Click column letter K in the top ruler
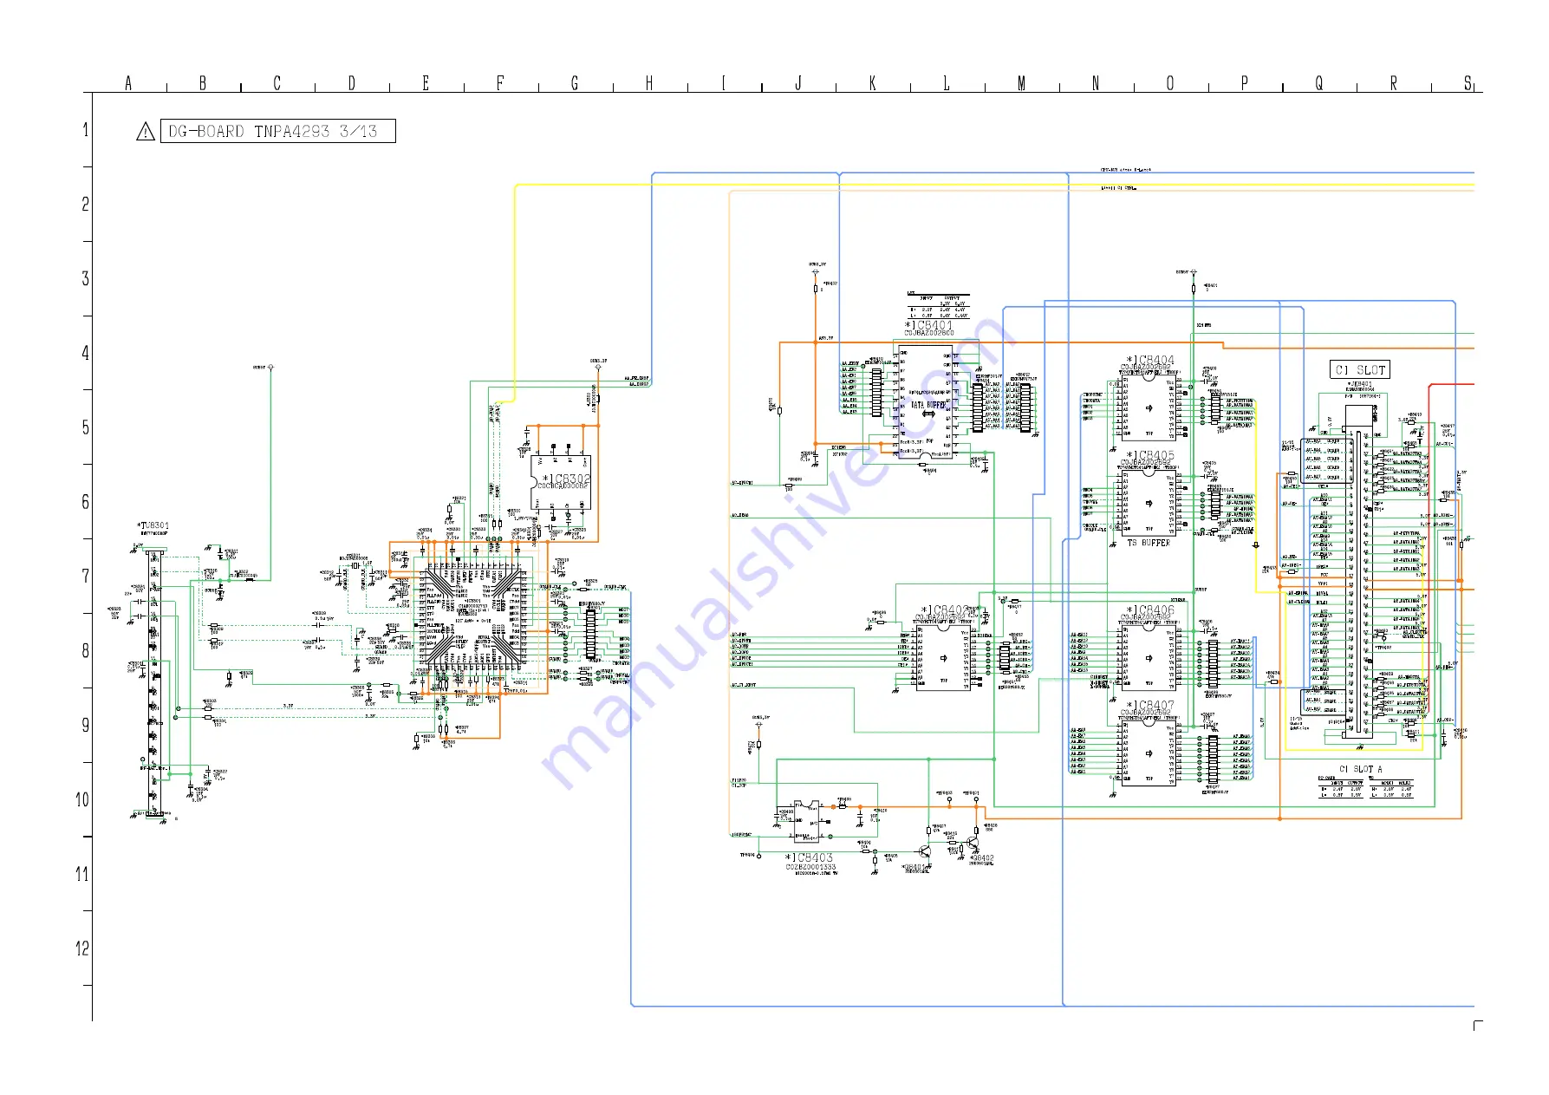This screenshot has width=1549, height=1095. [872, 83]
